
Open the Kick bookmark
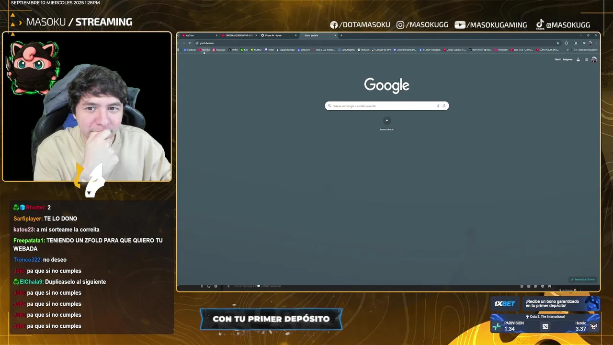[244, 50]
